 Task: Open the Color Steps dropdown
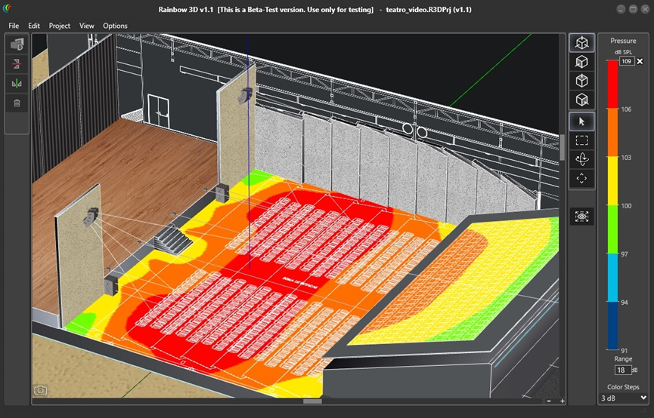(x=623, y=398)
